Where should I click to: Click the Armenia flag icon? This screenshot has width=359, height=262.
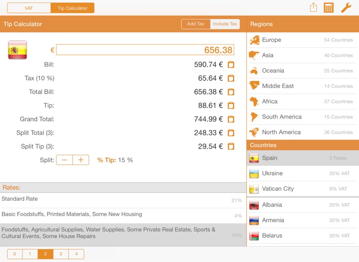[x=254, y=220]
